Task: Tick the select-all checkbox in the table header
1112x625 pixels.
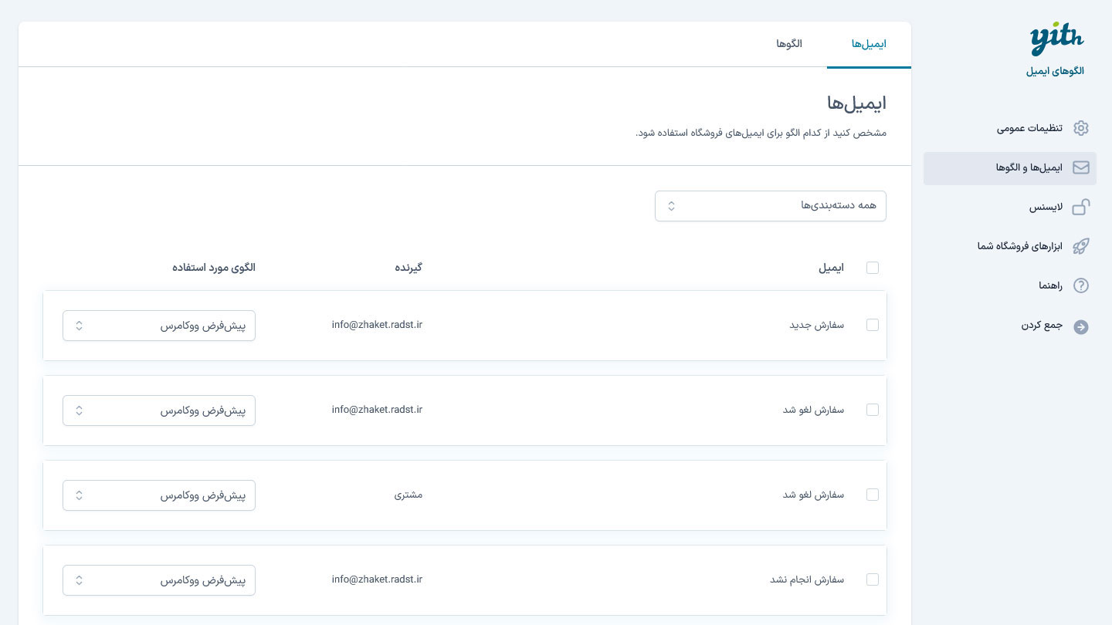Action: 873,268
